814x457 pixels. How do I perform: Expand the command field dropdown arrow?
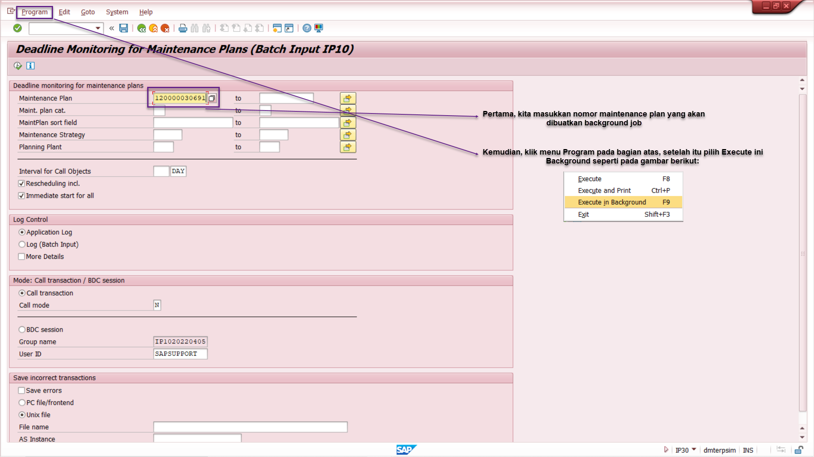(x=98, y=28)
